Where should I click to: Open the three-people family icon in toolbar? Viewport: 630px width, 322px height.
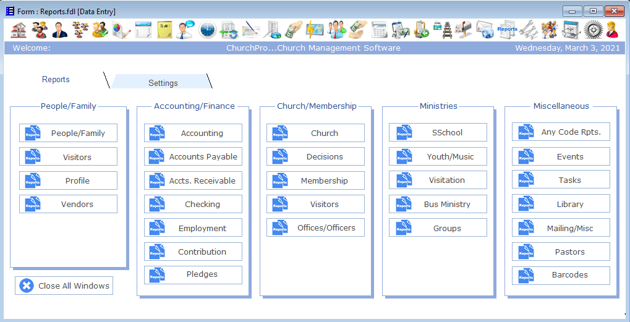coord(40,30)
